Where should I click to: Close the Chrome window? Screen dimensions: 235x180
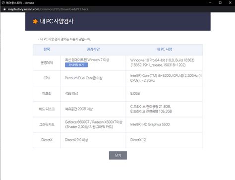click(x=230, y=3)
